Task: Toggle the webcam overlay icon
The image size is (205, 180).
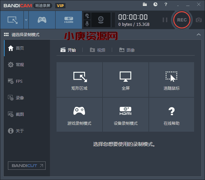Action: tap(101, 20)
